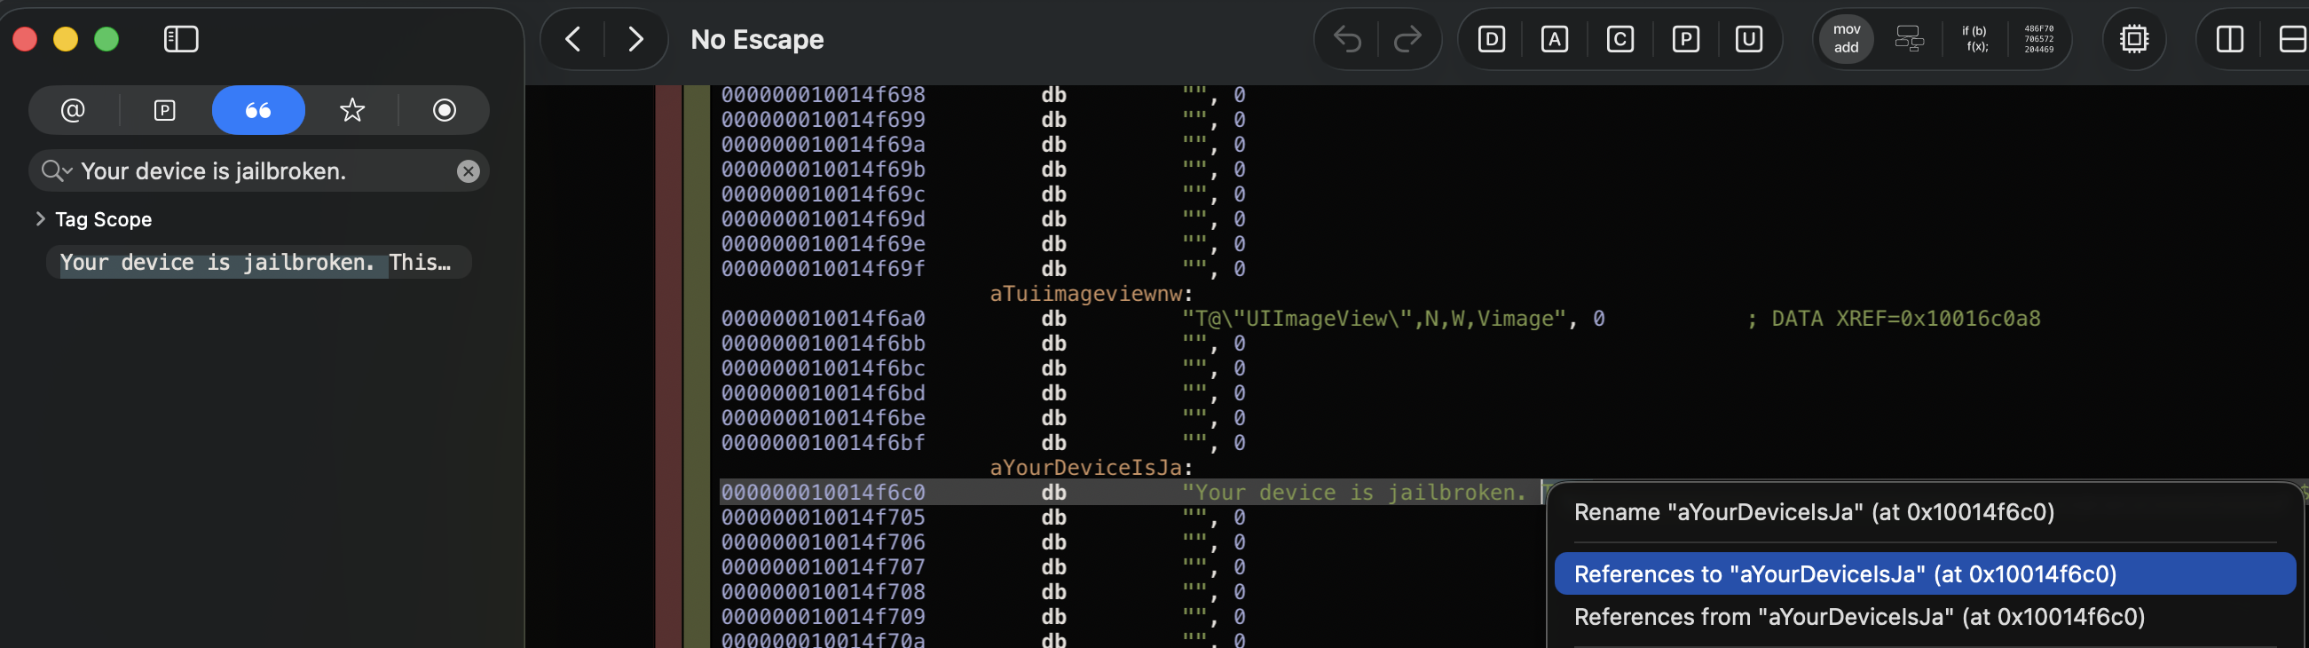Select address 000000010014f6c0
Screen dimensions: 2309x648
(823, 493)
